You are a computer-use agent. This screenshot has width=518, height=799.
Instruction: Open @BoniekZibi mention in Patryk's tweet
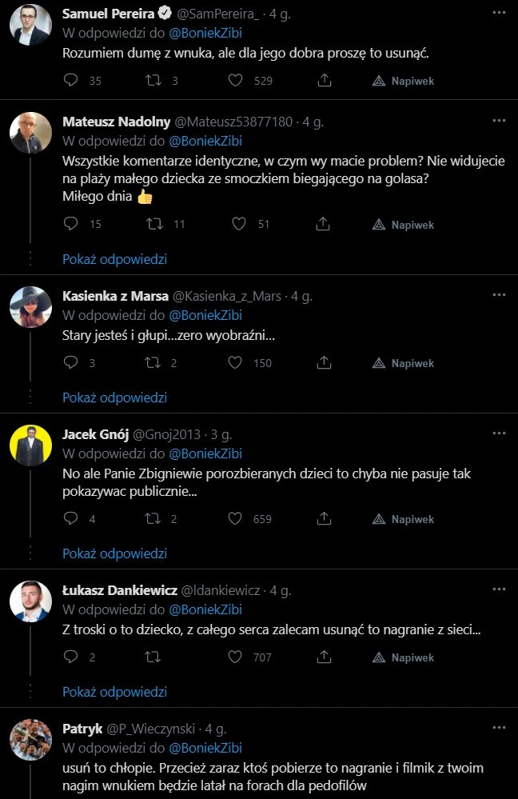coord(205,748)
